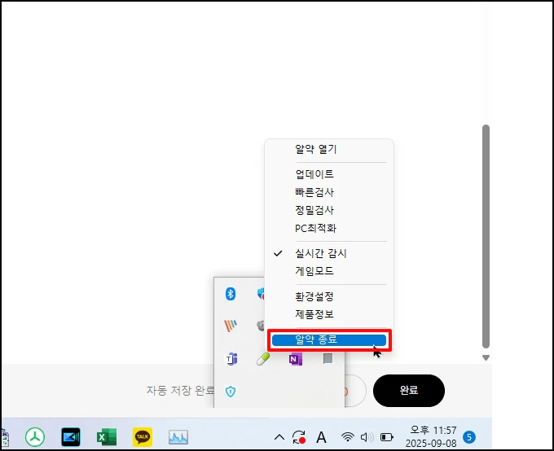This screenshot has width=554, height=451.
Task: Open the Bluetooth tray icon
Action: click(x=231, y=294)
